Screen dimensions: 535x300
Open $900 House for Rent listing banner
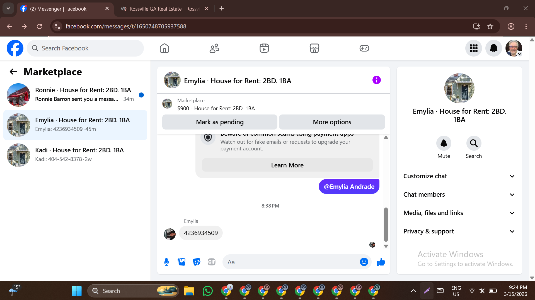[x=273, y=104]
